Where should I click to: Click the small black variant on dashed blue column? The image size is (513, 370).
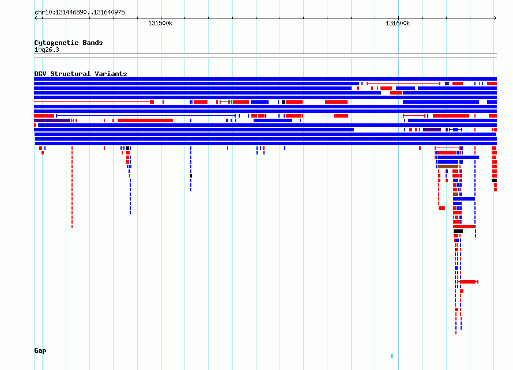click(x=191, y=176)
